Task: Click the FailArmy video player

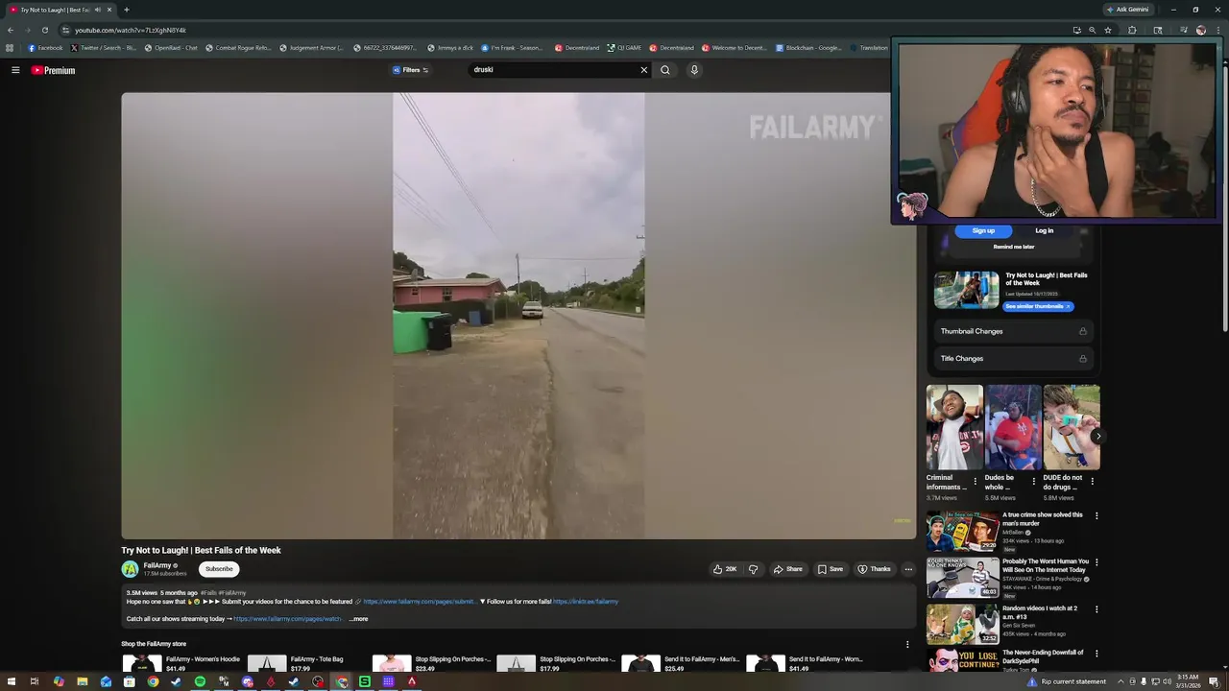Action: 518,316
